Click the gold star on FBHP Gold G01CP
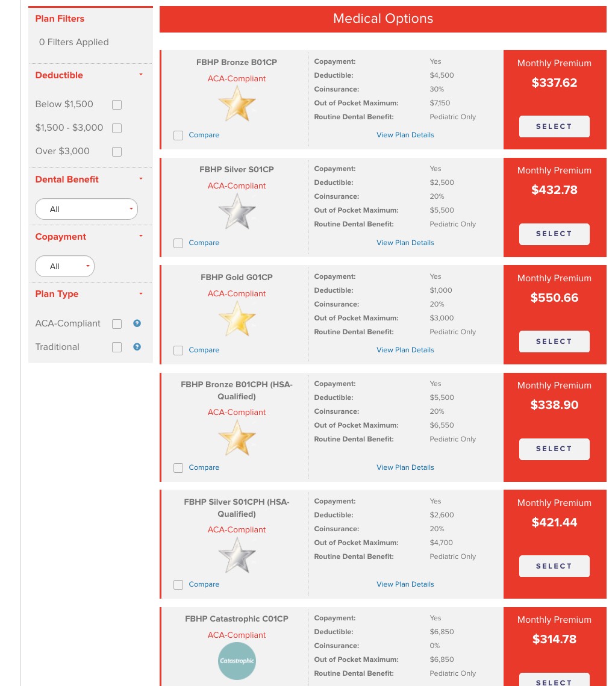This screenshot has width=615, height=686. (x=237, y=318)
